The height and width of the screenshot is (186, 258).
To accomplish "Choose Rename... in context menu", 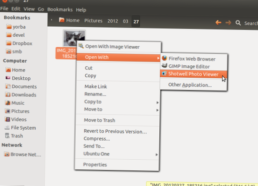I will 118,94.
